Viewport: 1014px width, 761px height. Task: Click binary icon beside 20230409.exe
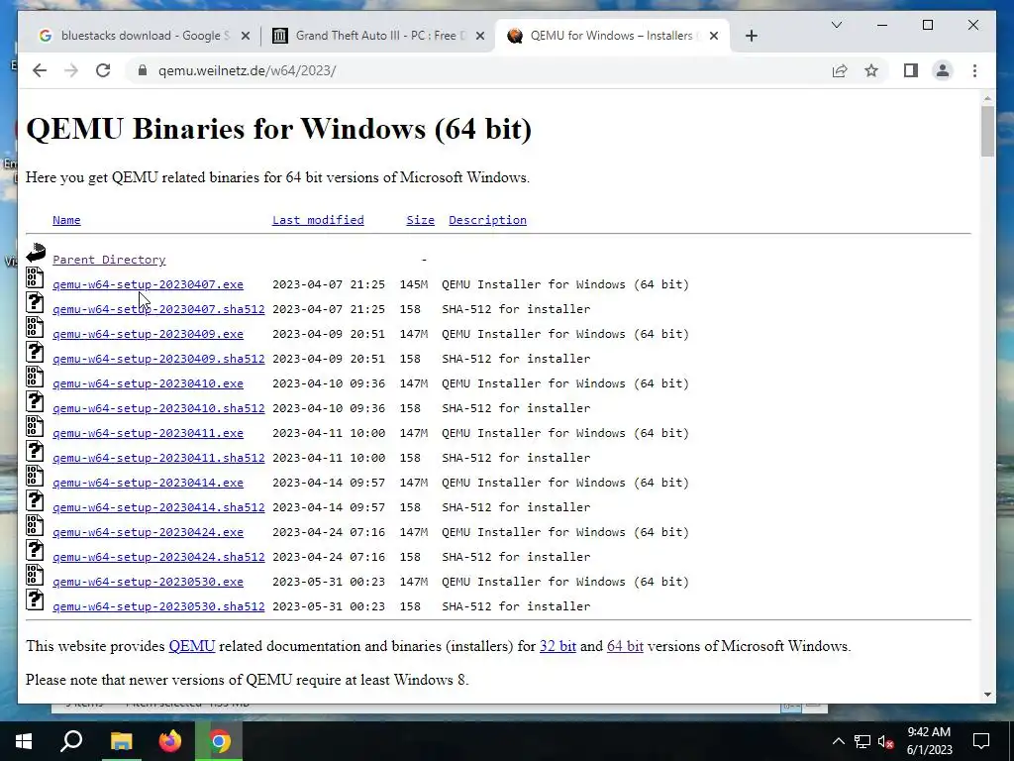(x=35, y=327)
